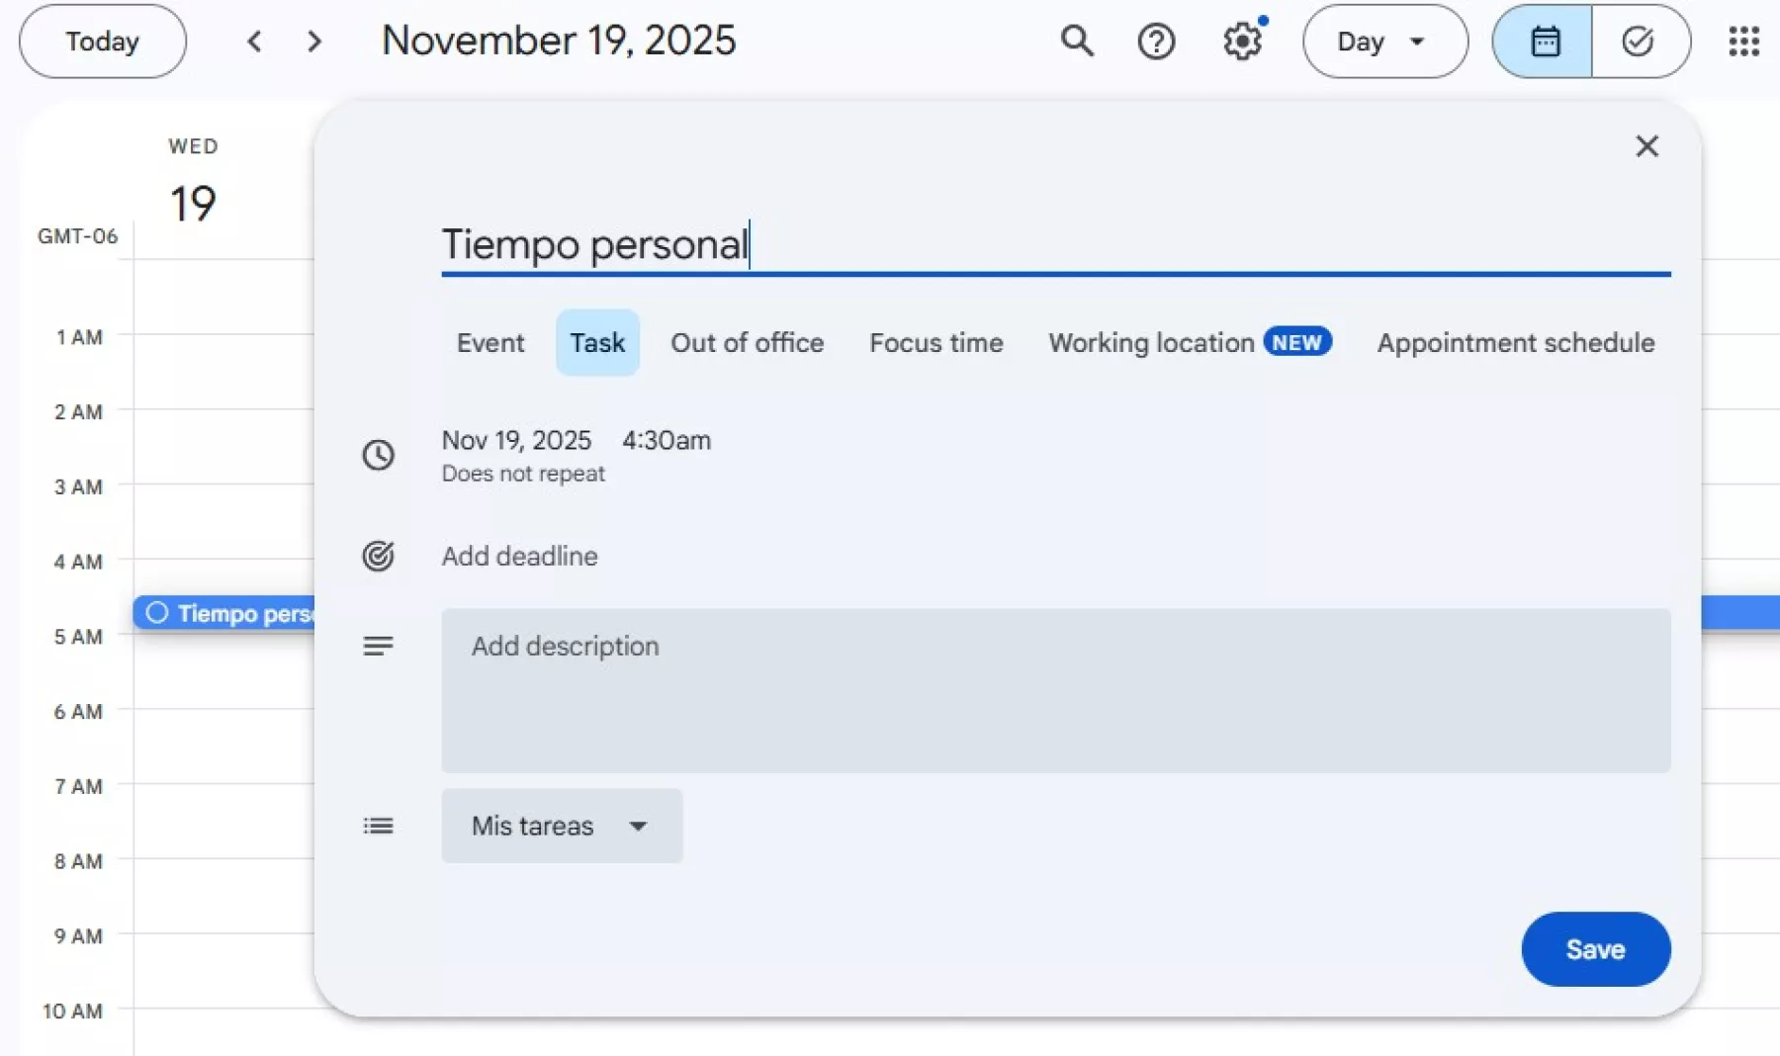Click the task list icon beside Mis tareas
The height and width of the screenshot is (1056, 1780).
pyautogui.click(x=378, y=826)
